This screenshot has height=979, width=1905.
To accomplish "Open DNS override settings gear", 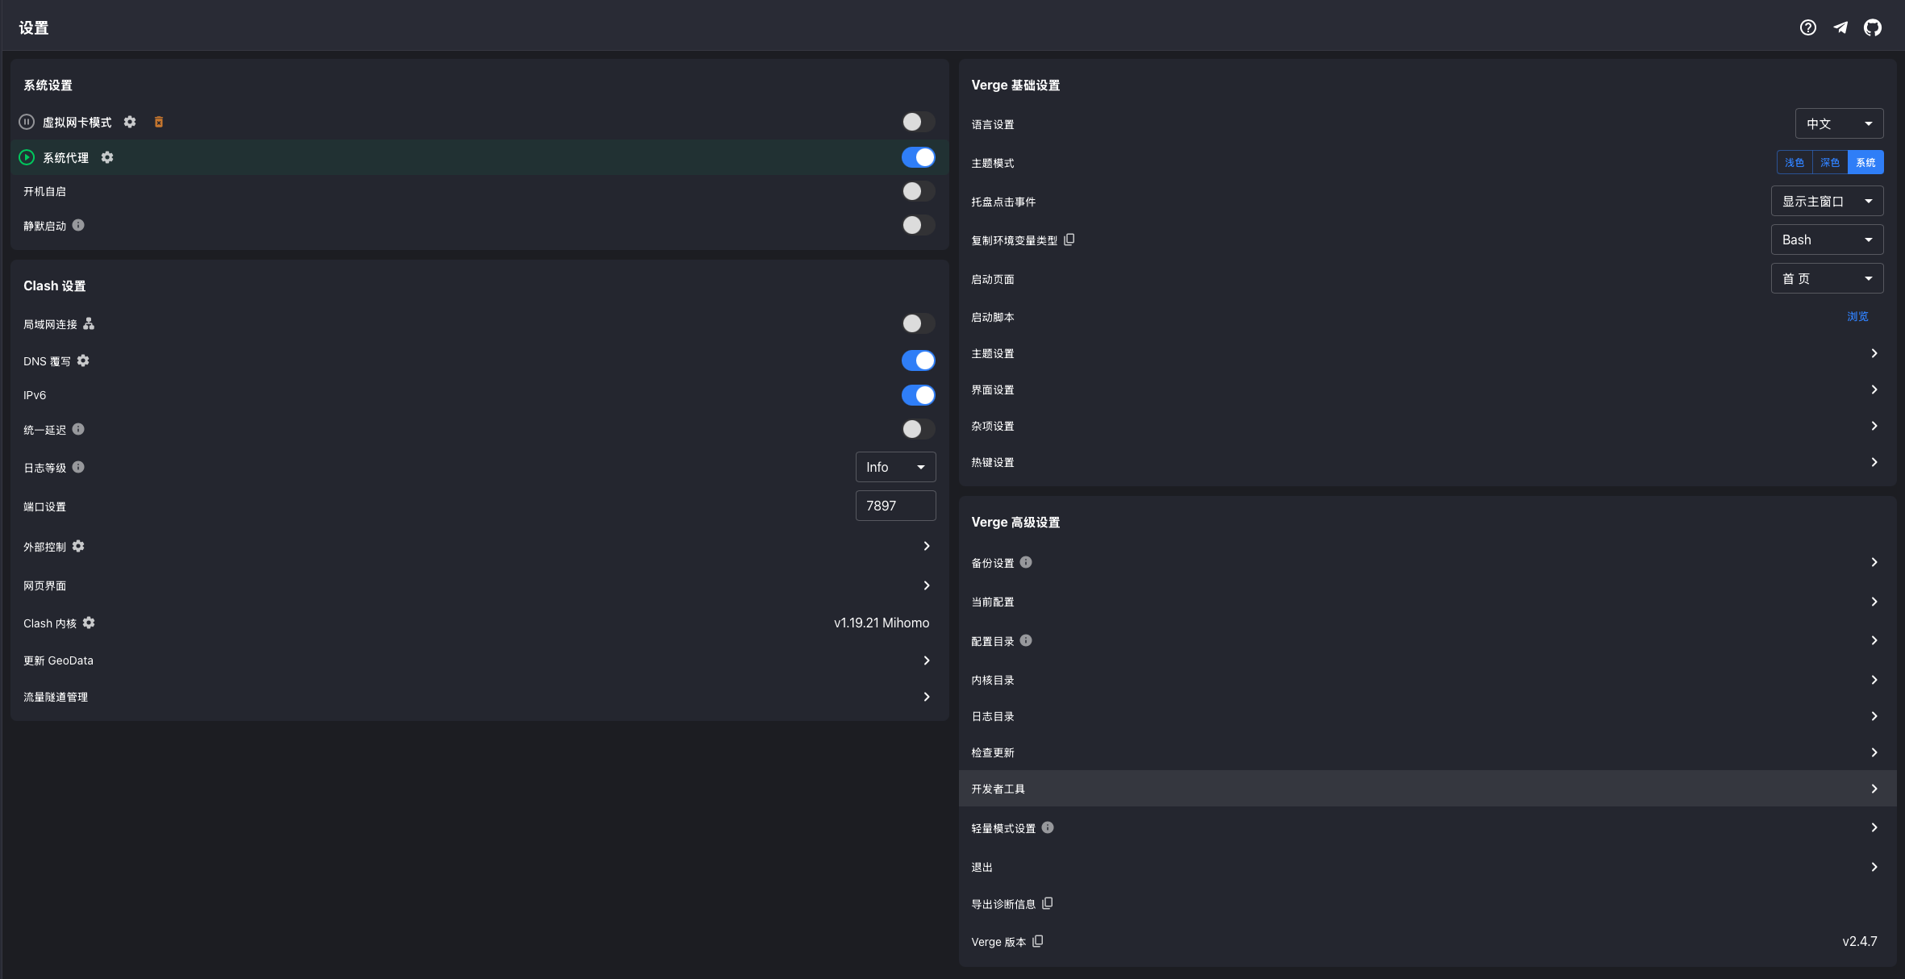I will 83,360.
